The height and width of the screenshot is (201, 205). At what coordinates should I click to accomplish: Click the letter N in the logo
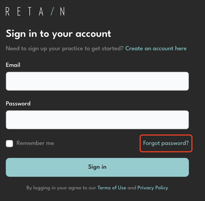[62, 12]
